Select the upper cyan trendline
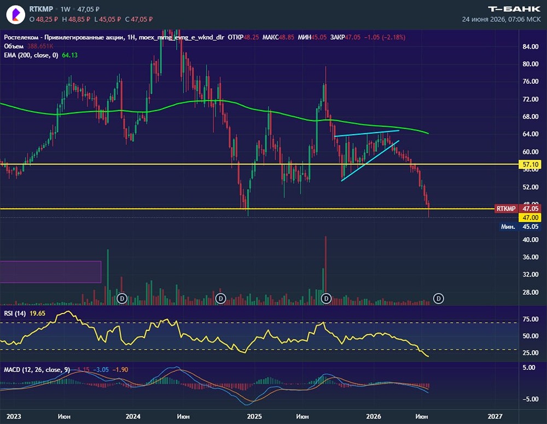547x424 pixels. (366, 133)
